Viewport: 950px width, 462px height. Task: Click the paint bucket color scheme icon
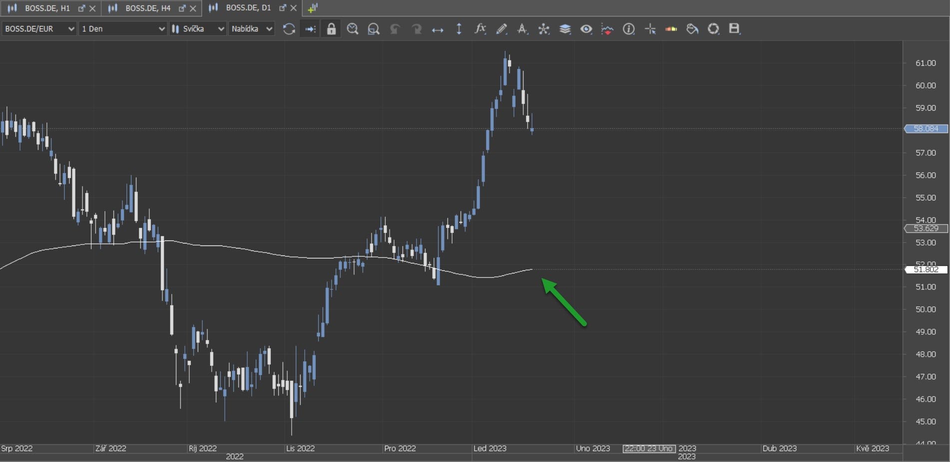coord(692,29)
